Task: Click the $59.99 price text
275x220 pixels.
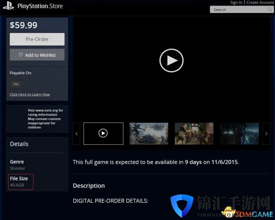Action: 24,25
